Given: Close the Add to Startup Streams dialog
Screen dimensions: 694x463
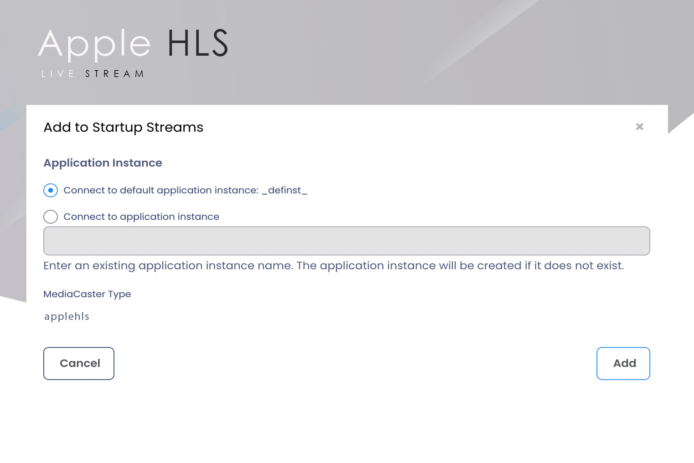Looking at the screenshot, I should [639, 127].
